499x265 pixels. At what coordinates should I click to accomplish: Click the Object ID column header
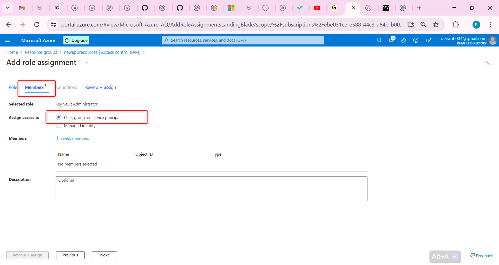click(144, 154)
